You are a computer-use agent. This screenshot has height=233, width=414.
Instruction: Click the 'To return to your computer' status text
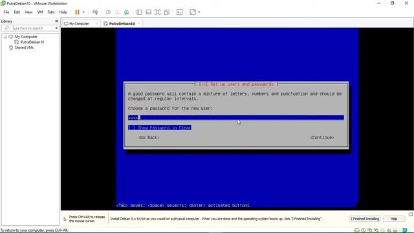click(34, 230)
